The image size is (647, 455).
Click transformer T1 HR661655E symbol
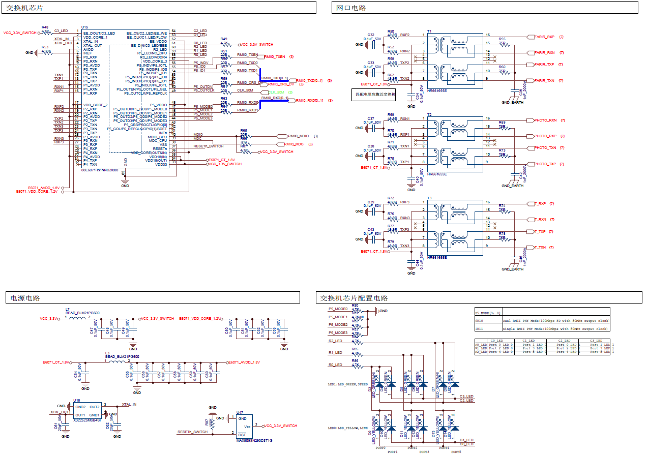point(455,60)
